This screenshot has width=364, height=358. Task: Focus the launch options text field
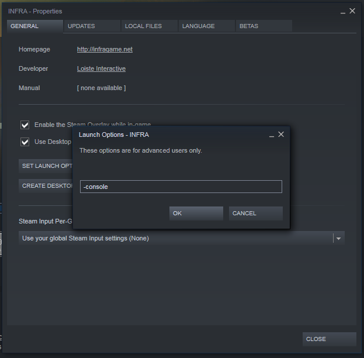[181, 187]
